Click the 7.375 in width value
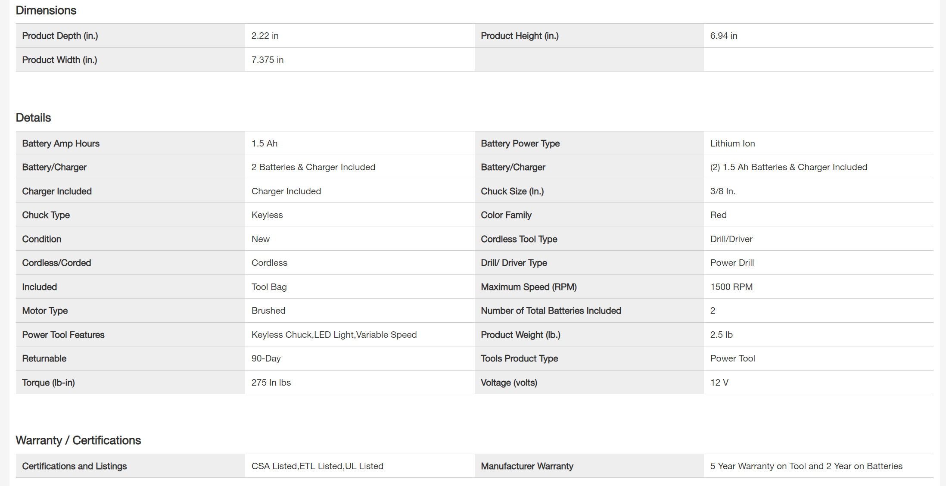 pos(268,60)
